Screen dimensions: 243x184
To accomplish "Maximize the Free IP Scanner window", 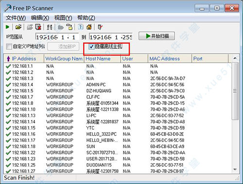I will [x=217, y=8].
